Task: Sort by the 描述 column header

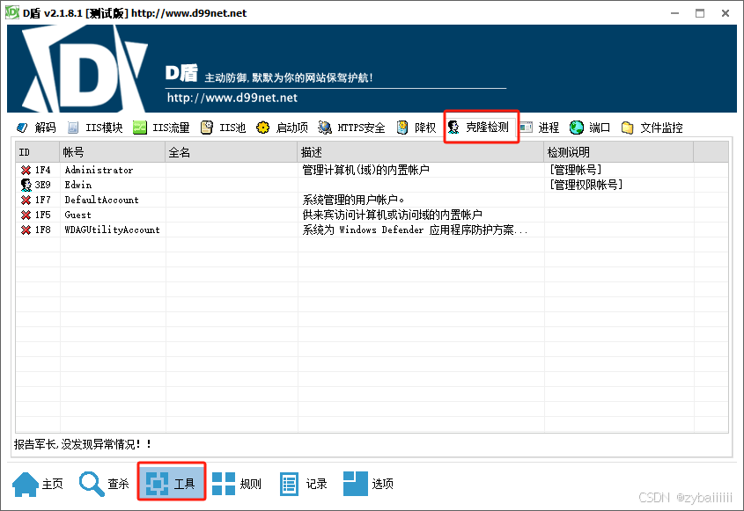Action: coord(420,152)
